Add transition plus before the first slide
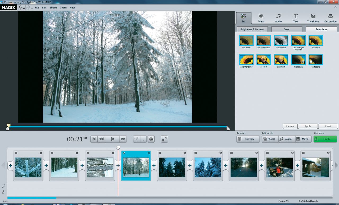The width and height of the screenshot is (339, 205). pyautogui.click(x=10, y=166)
